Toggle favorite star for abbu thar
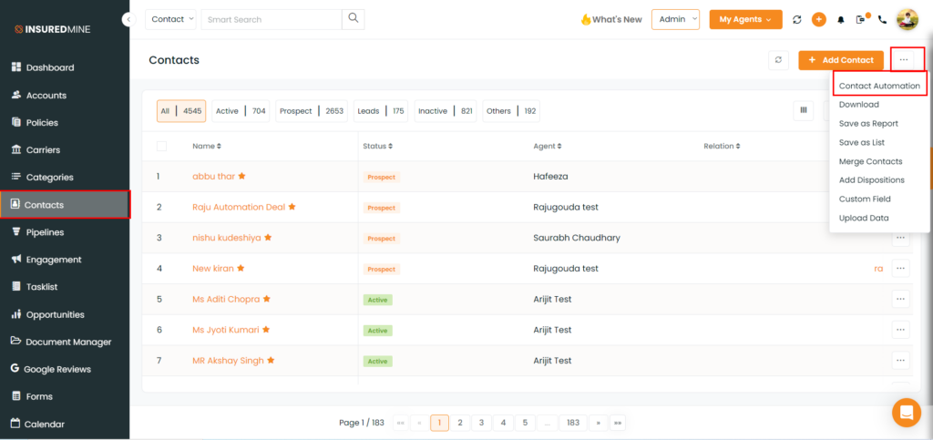The height and width of the screenshot is (440, 933). pyautogui.click(x=242, y=177)
